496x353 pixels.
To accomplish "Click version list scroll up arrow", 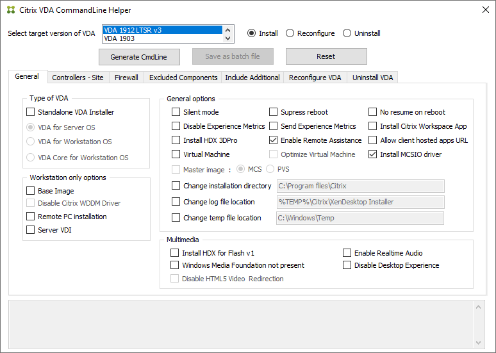I will tap(227, 30).
